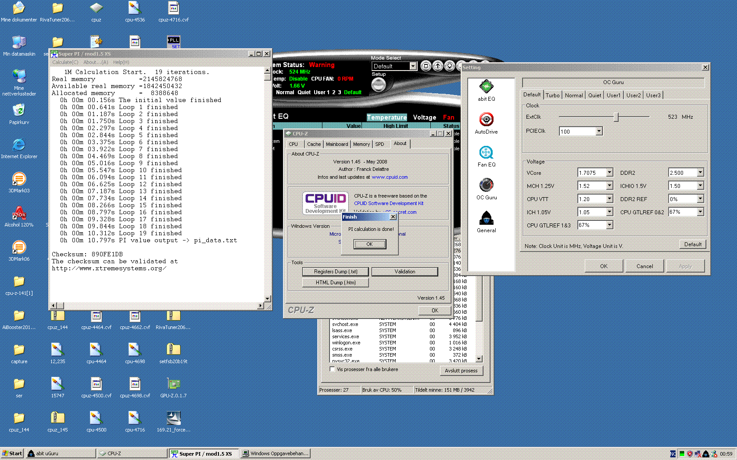
Task: Open AiBooster201 desktop folder
Action: coord(19,319)
